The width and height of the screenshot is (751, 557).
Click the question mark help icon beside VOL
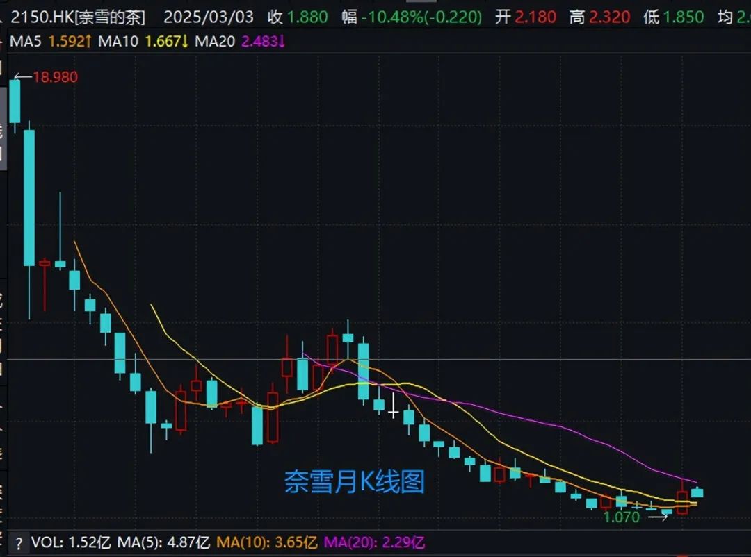tap(18, 544)
